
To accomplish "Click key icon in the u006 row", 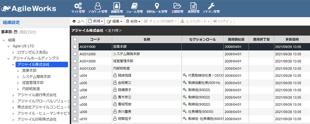I will click(185, 90).
